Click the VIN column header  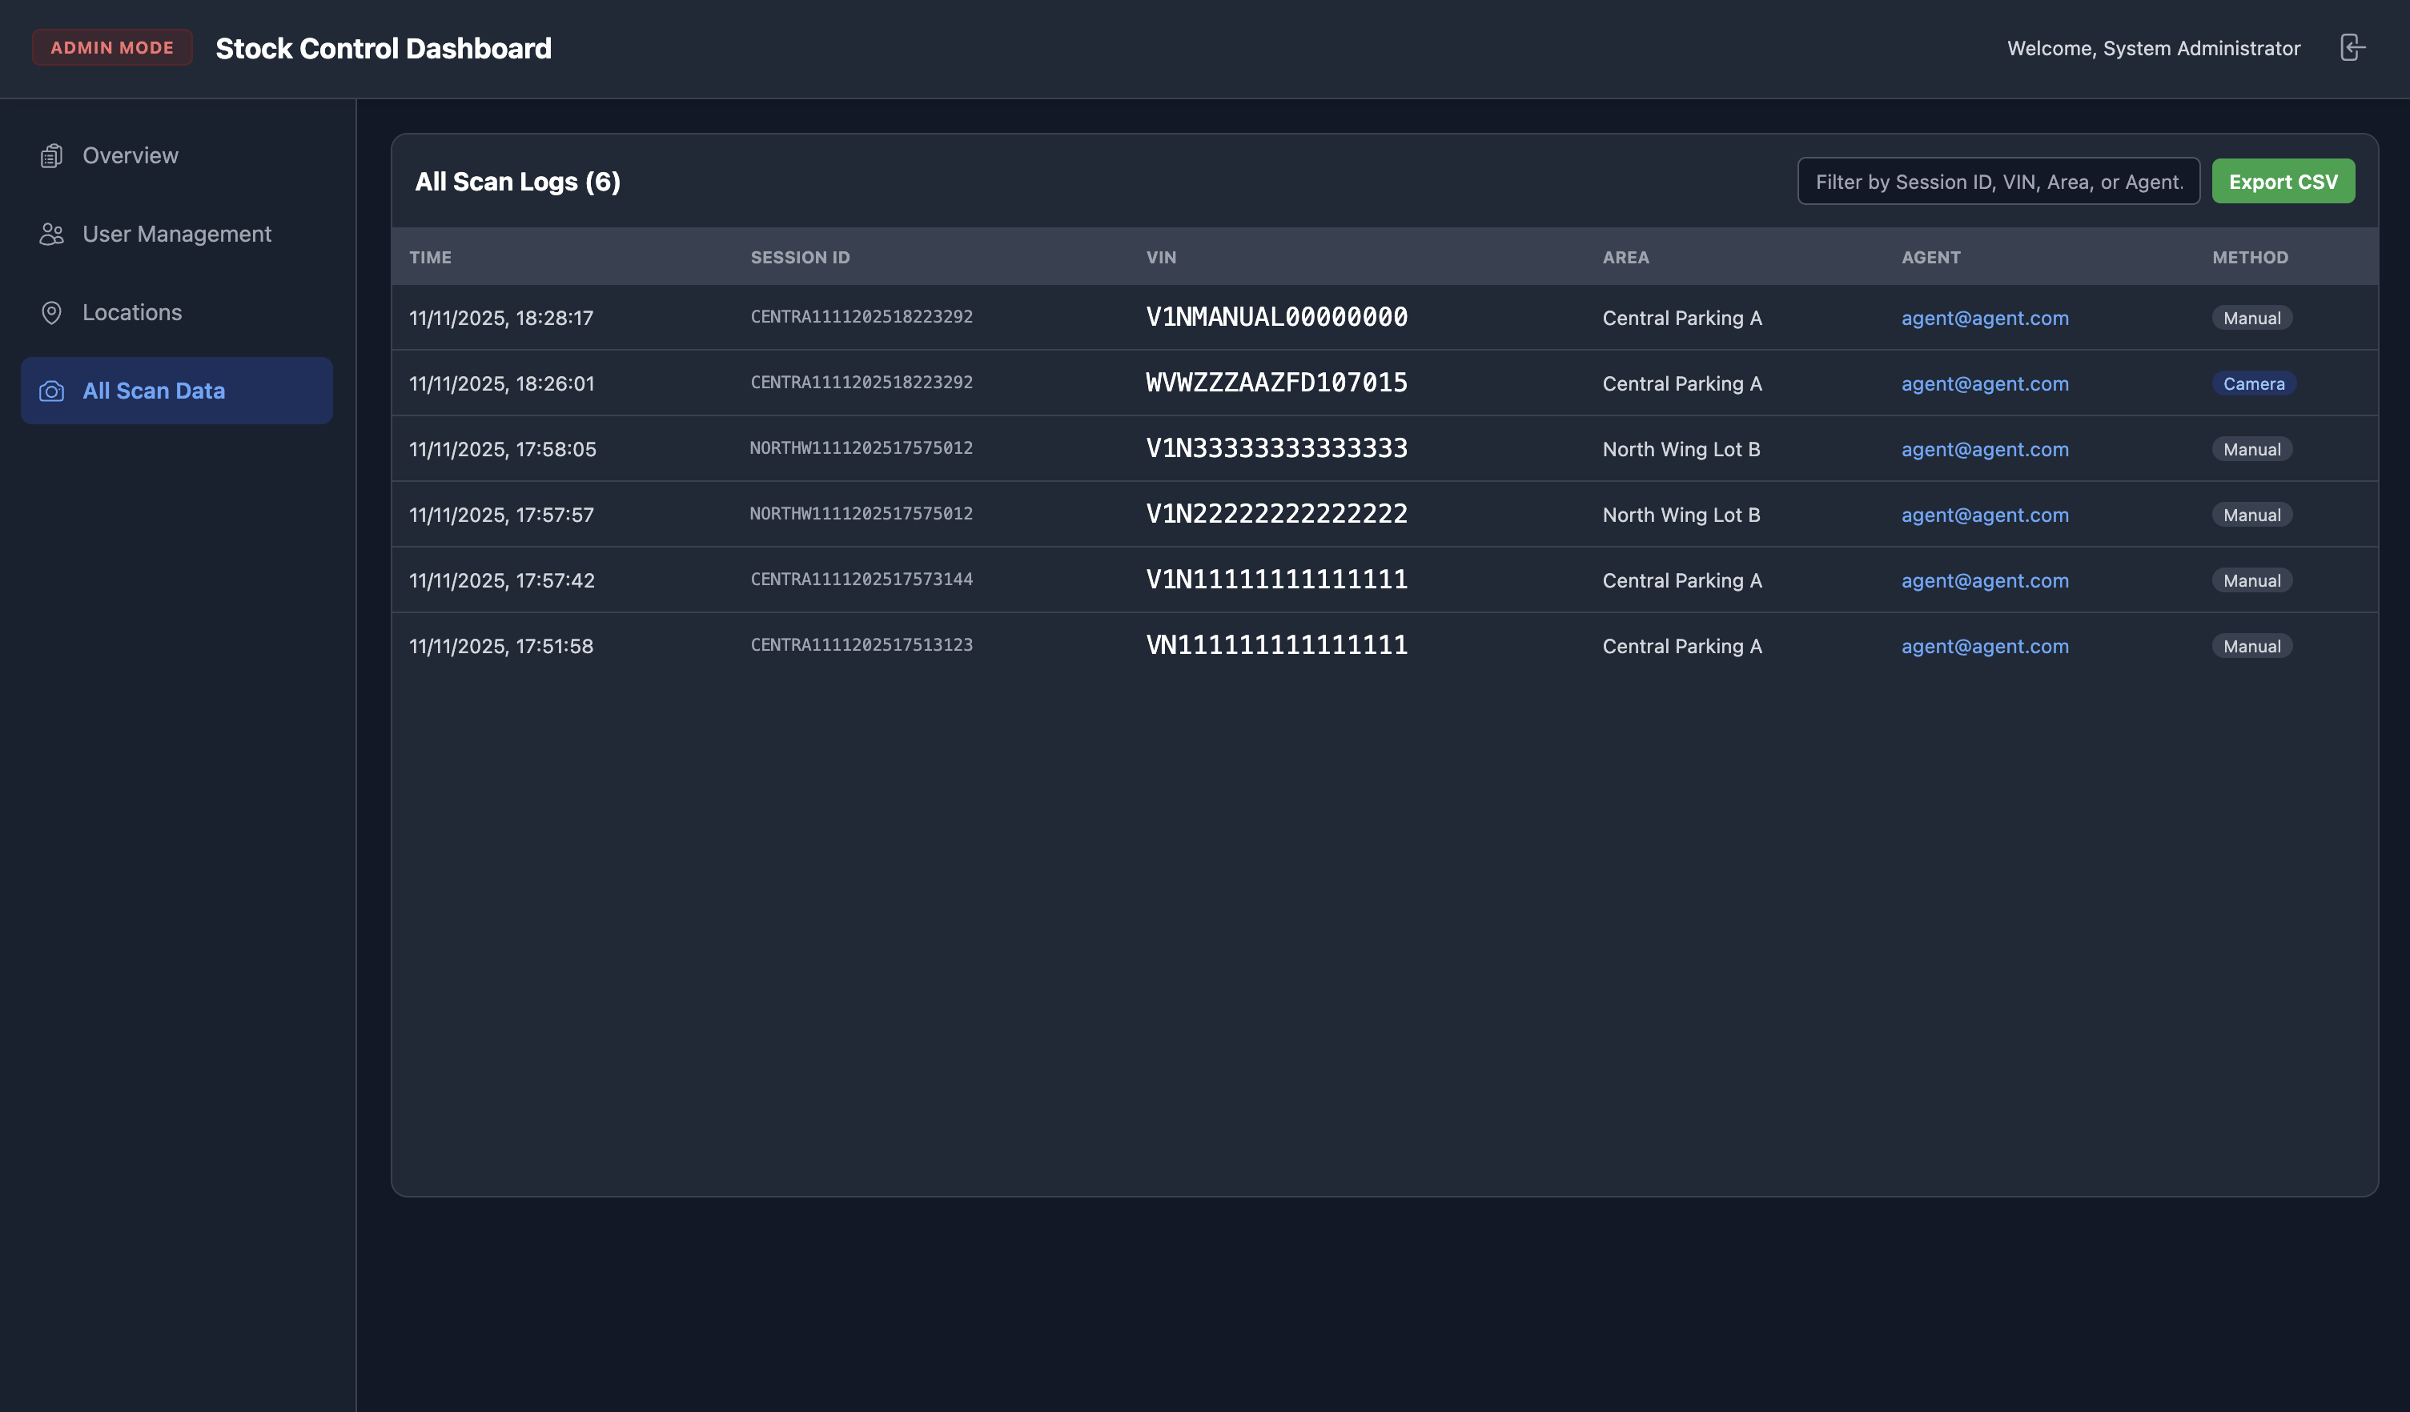tap(1161, 257)
